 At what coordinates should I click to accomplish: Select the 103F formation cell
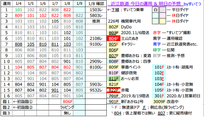pos(159,79)
